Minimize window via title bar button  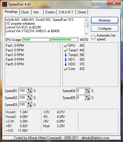point(96,3)
